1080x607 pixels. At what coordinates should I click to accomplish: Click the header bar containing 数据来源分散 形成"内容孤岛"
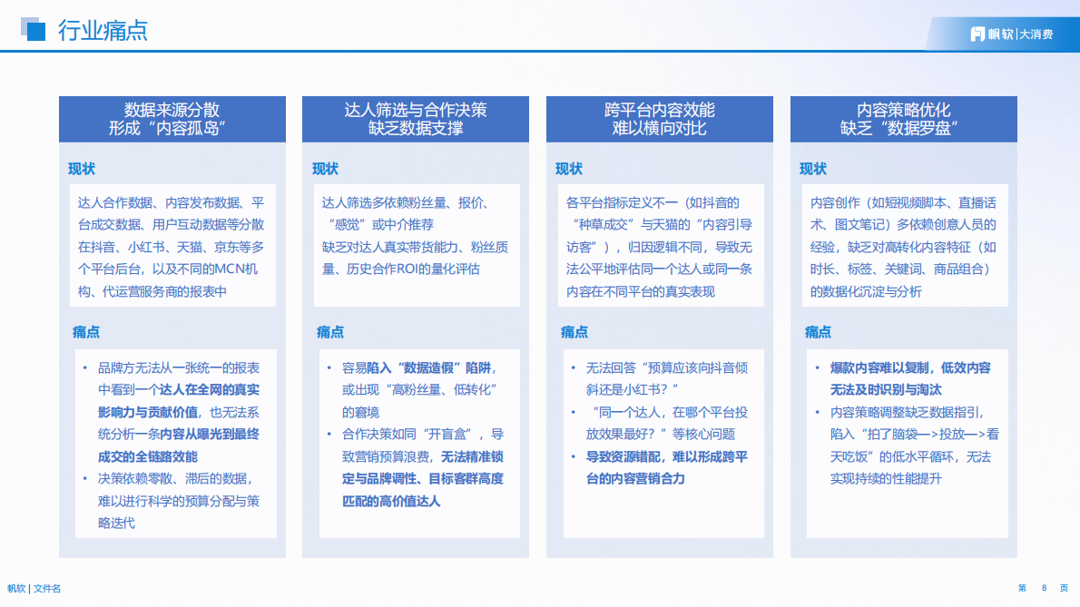[172, 119]
